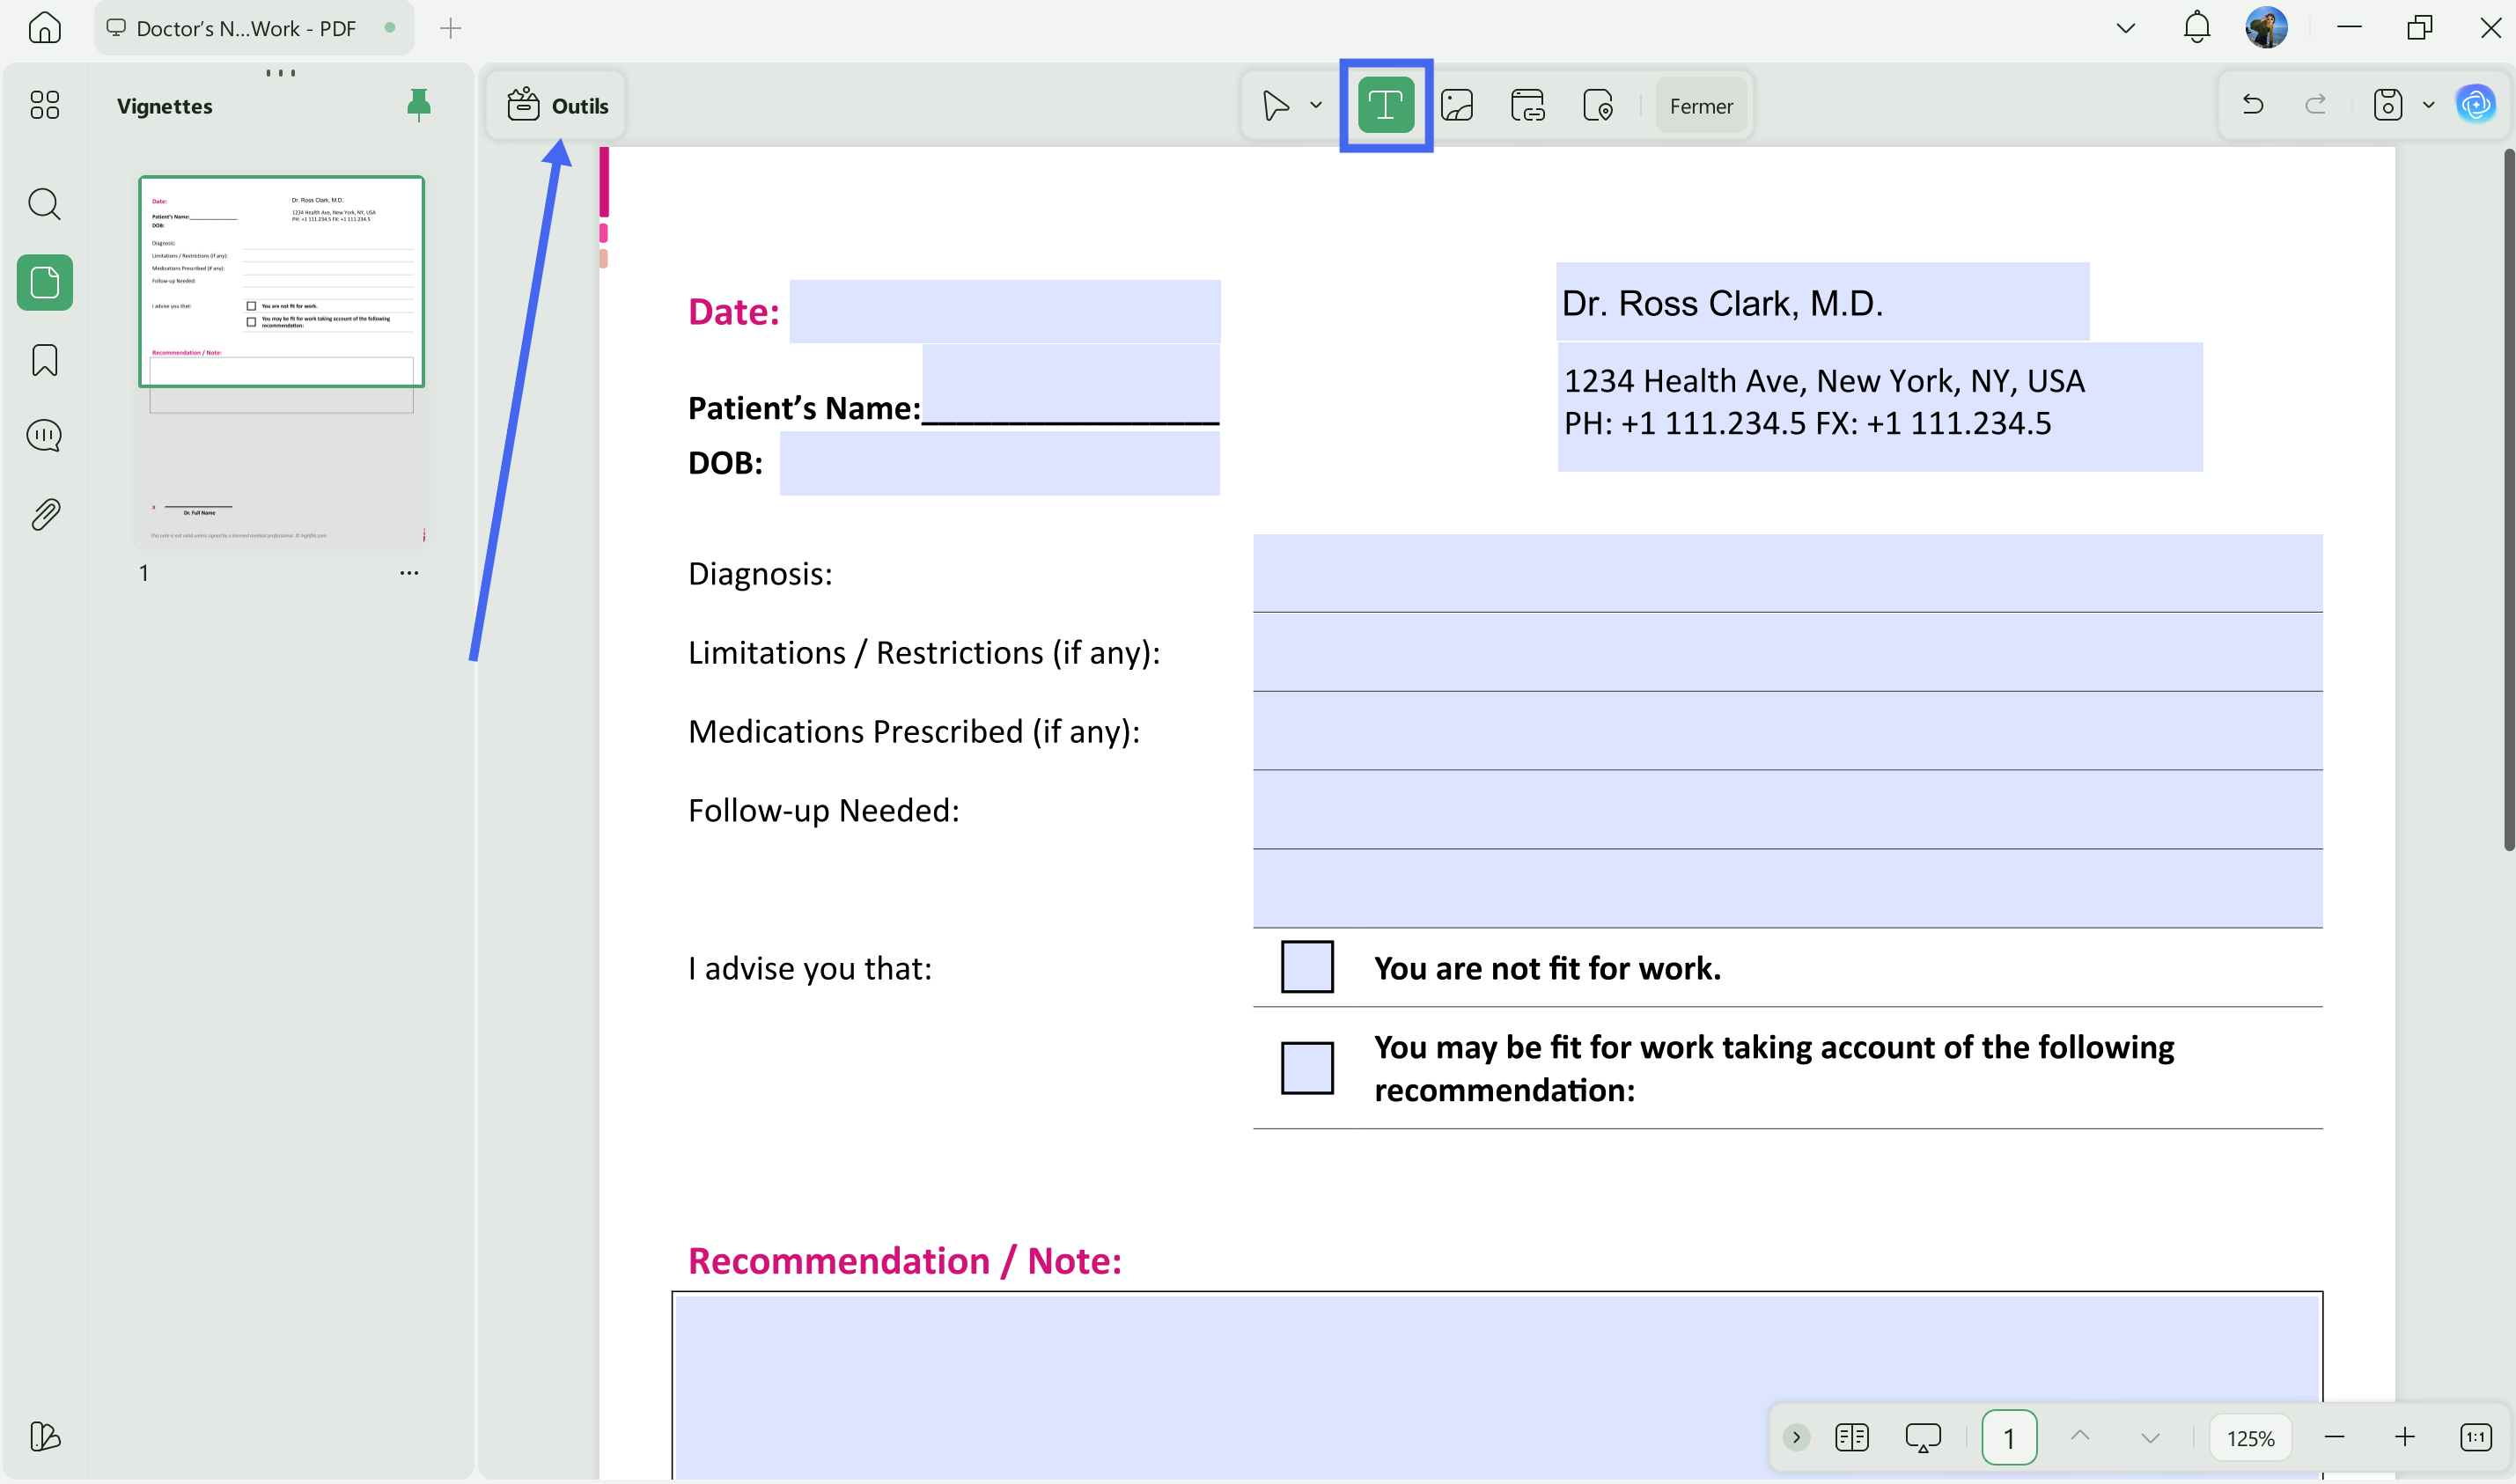2516x1484 pixels.
Task: Select the Image editing tool
Action: pyautogui.click(x=1457, y=105)
